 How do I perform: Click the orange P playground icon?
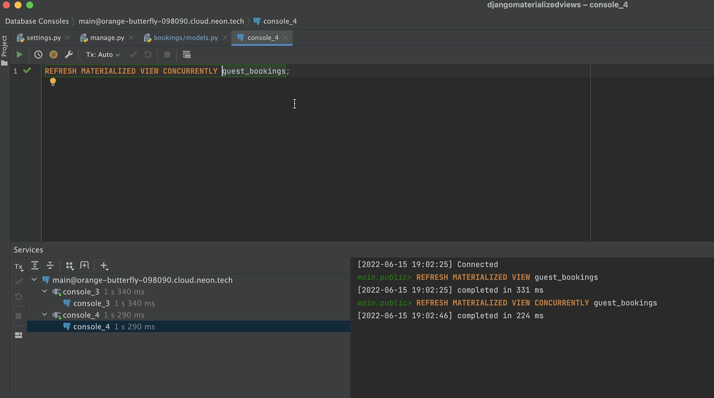click(54, 54)
